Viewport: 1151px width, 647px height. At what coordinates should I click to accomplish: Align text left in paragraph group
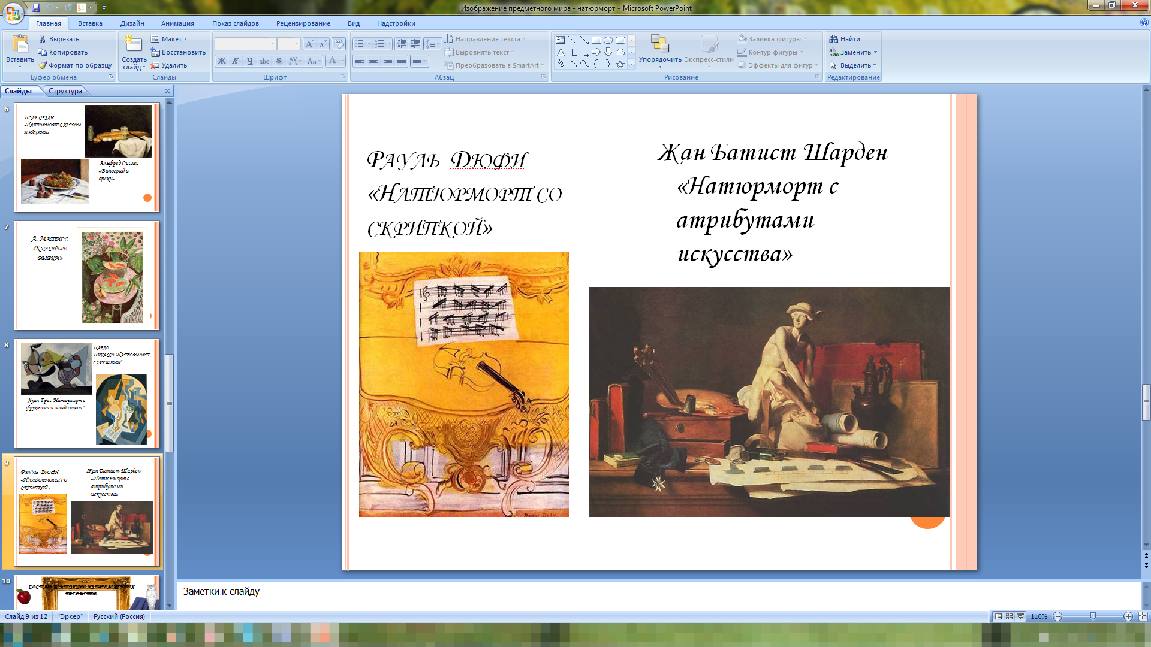coord(360,61)
